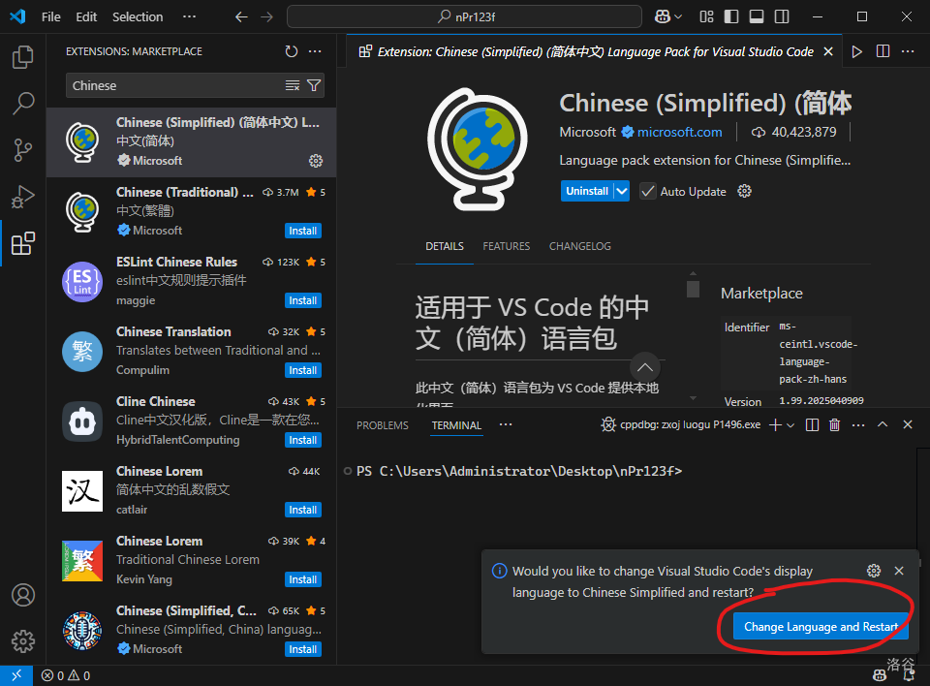
Task: Toggle the primary side bar layout button
Action: pyautogui.click(x=730, y=16)
